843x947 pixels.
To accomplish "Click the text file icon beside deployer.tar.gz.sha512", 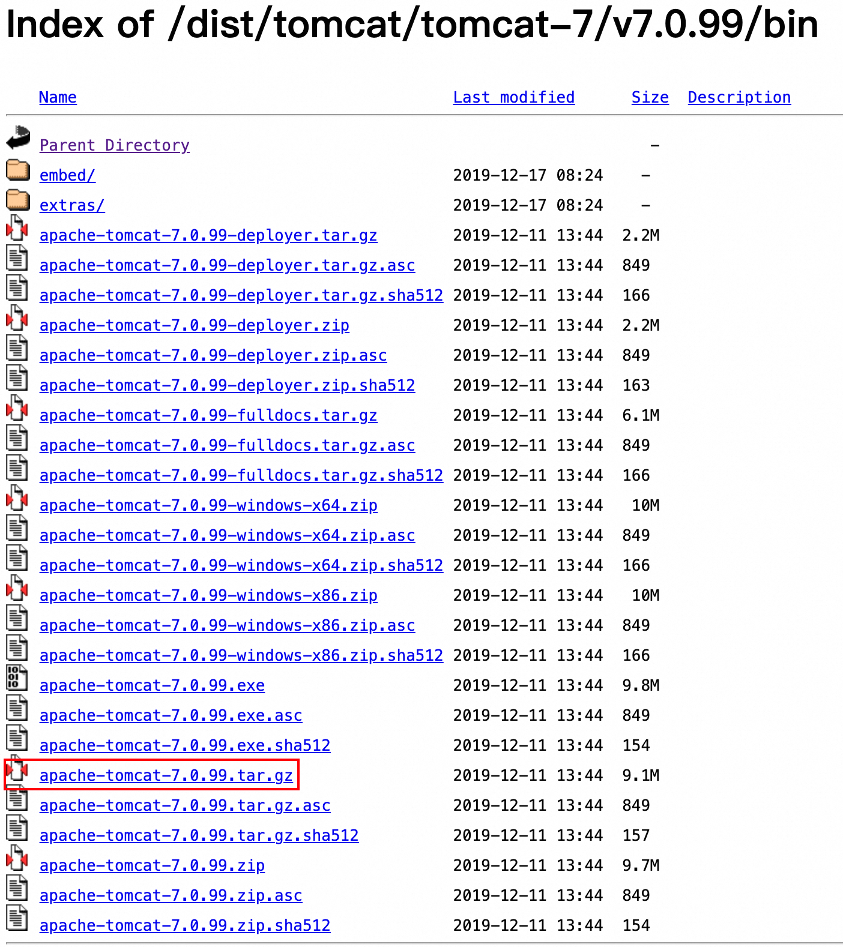I will point(17,288).
